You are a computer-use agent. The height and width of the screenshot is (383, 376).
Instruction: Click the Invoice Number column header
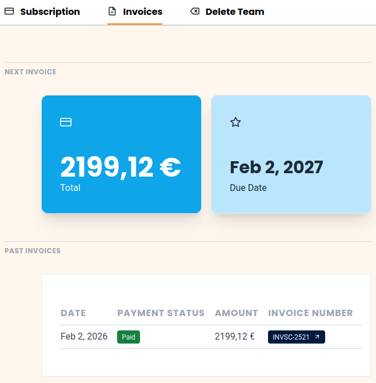click(x=310, y=313)
